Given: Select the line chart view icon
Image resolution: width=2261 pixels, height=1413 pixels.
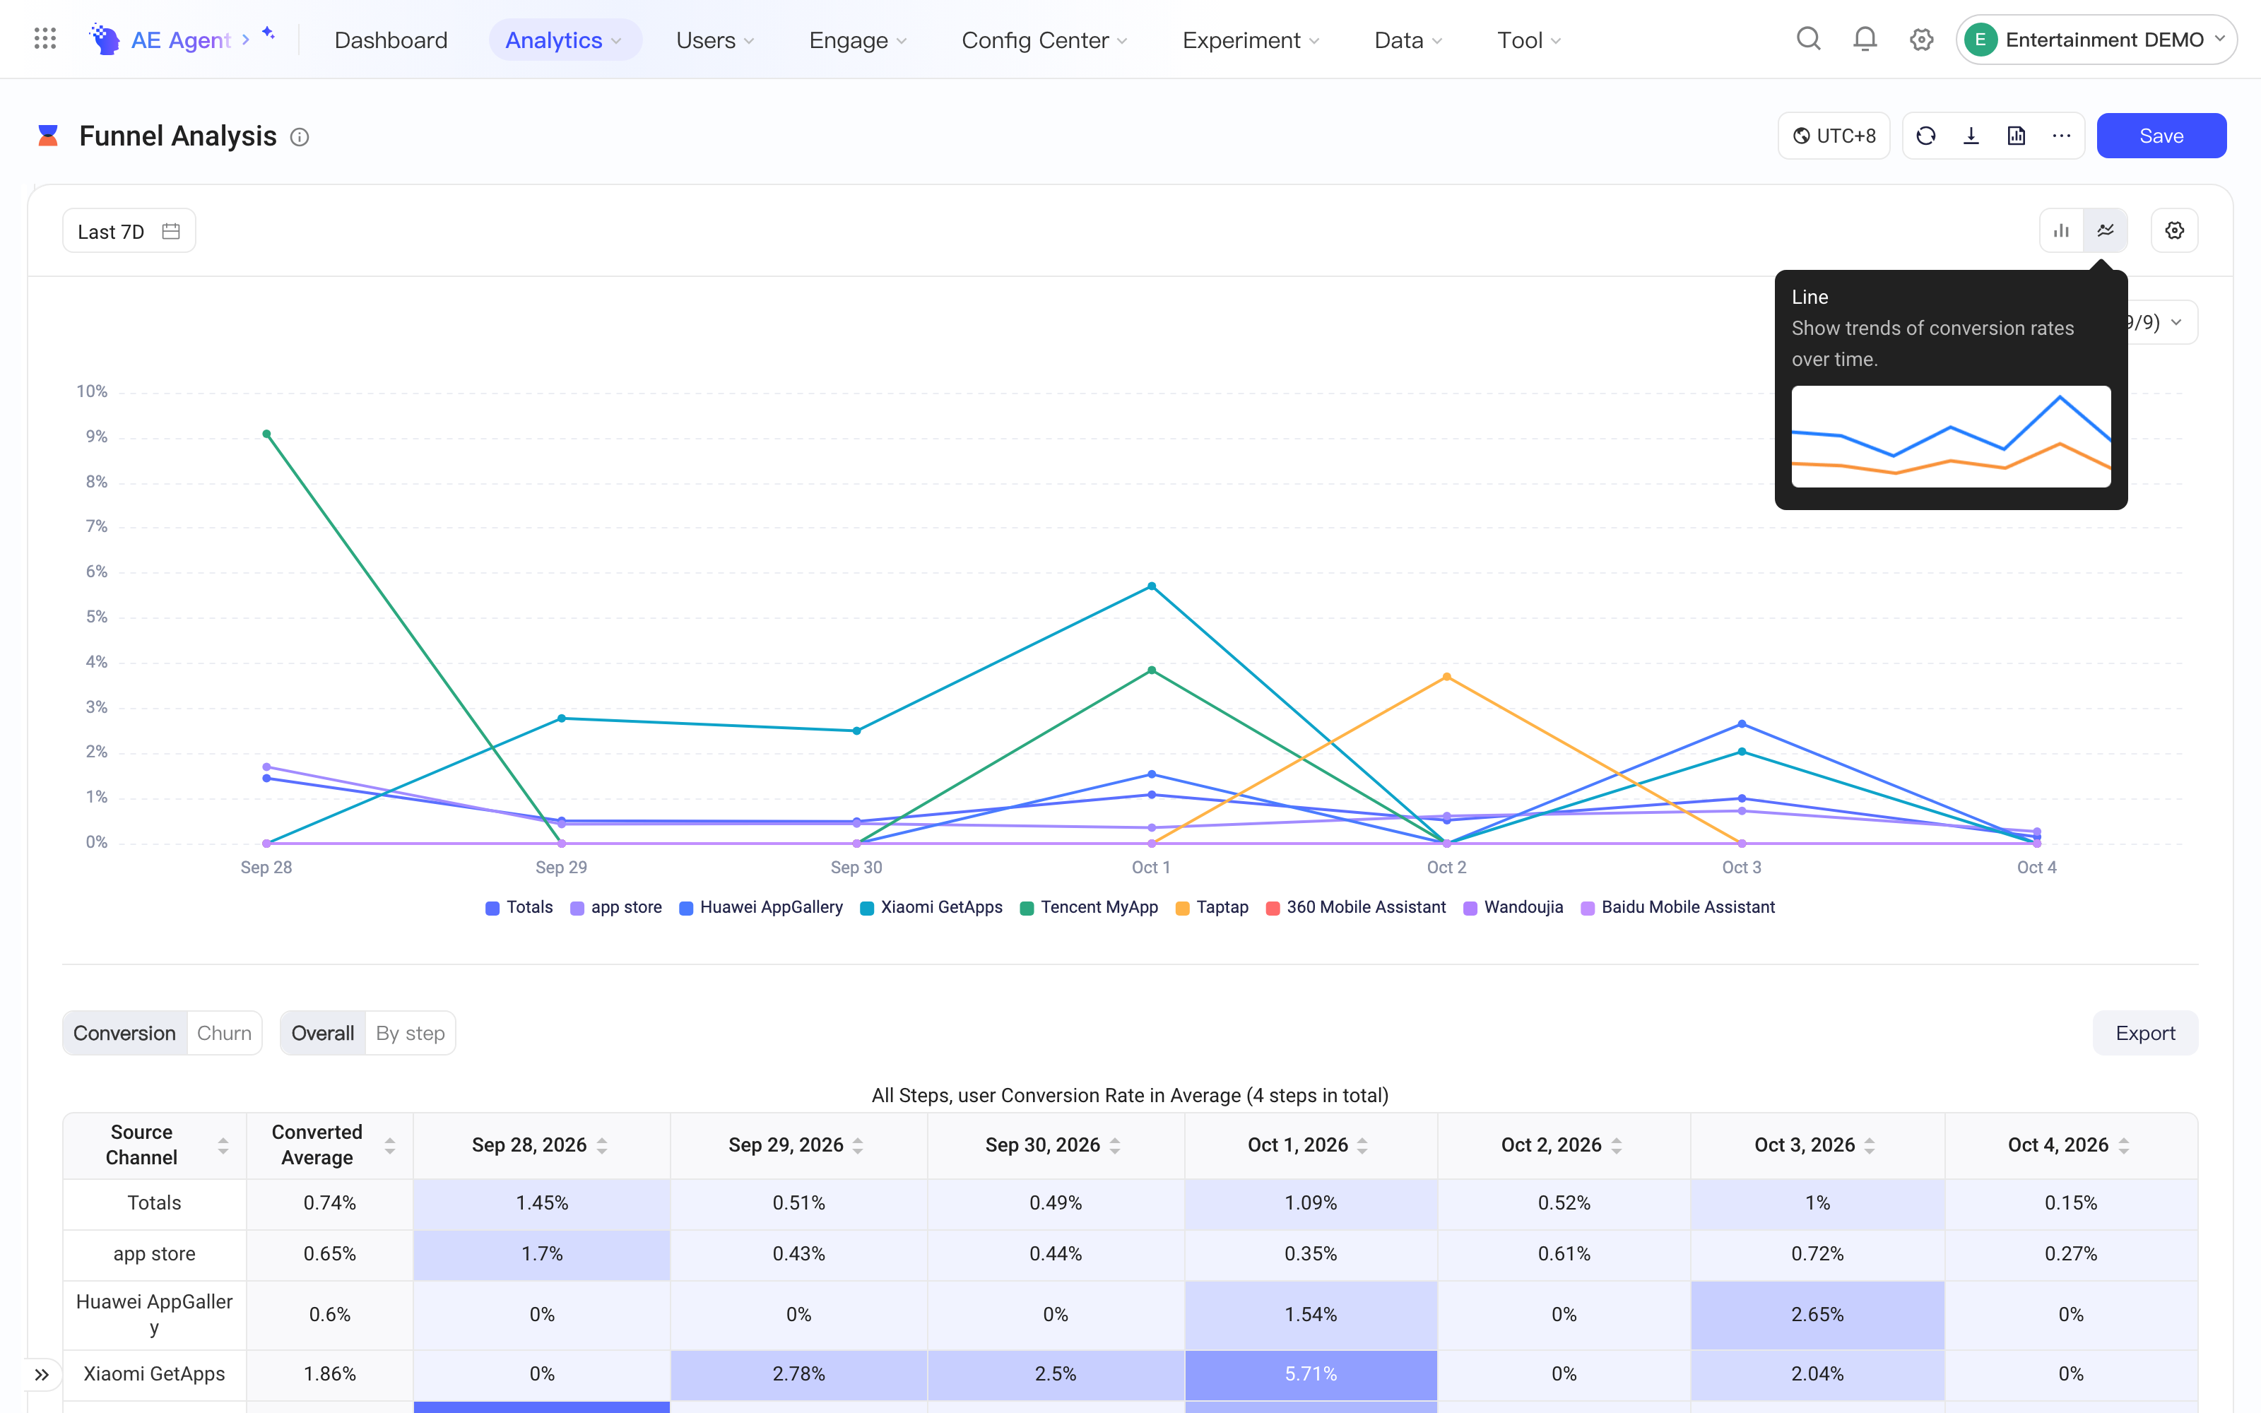Looking at the screenshot, I should [2106, 231].
